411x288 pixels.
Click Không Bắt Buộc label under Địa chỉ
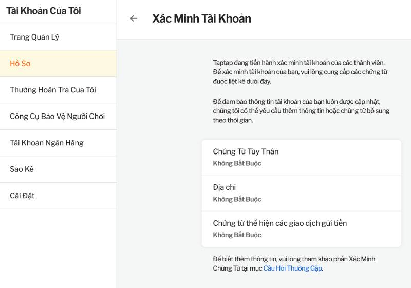(x=237, y=199)
